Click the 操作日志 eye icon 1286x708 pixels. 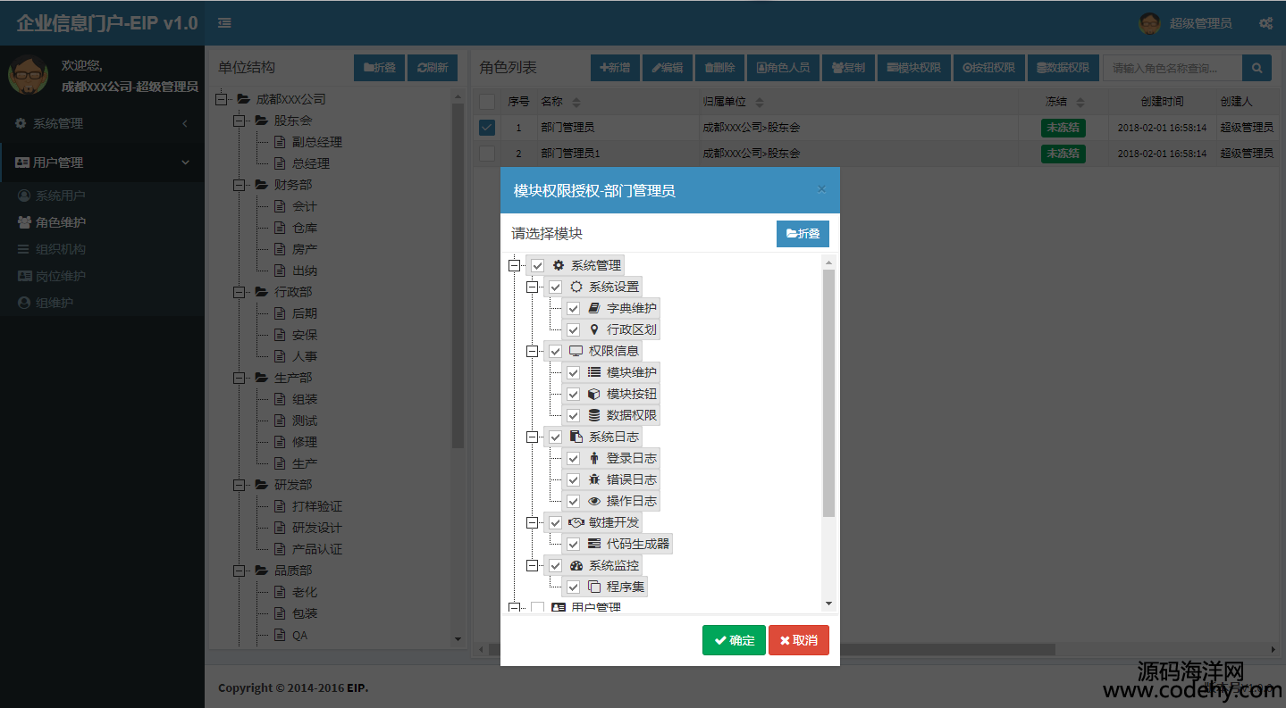tap(594, 501)
